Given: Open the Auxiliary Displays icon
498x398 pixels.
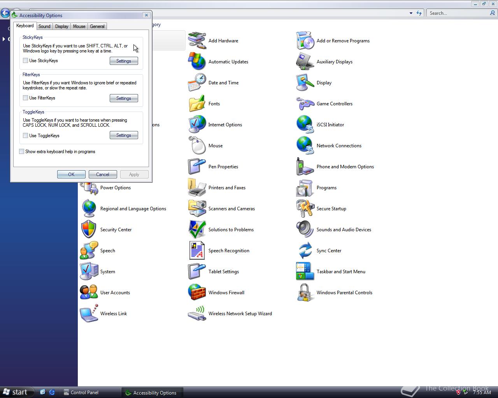Looking at the screenshot, I should 305,62.
